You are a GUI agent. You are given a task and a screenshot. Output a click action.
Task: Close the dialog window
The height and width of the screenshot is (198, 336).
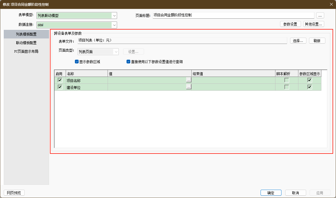click(331, 4)
